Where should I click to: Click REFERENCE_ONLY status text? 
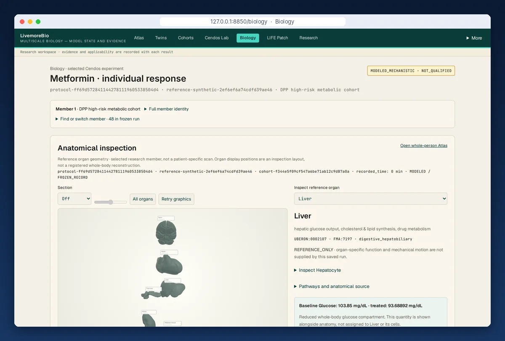click(314, 250)
